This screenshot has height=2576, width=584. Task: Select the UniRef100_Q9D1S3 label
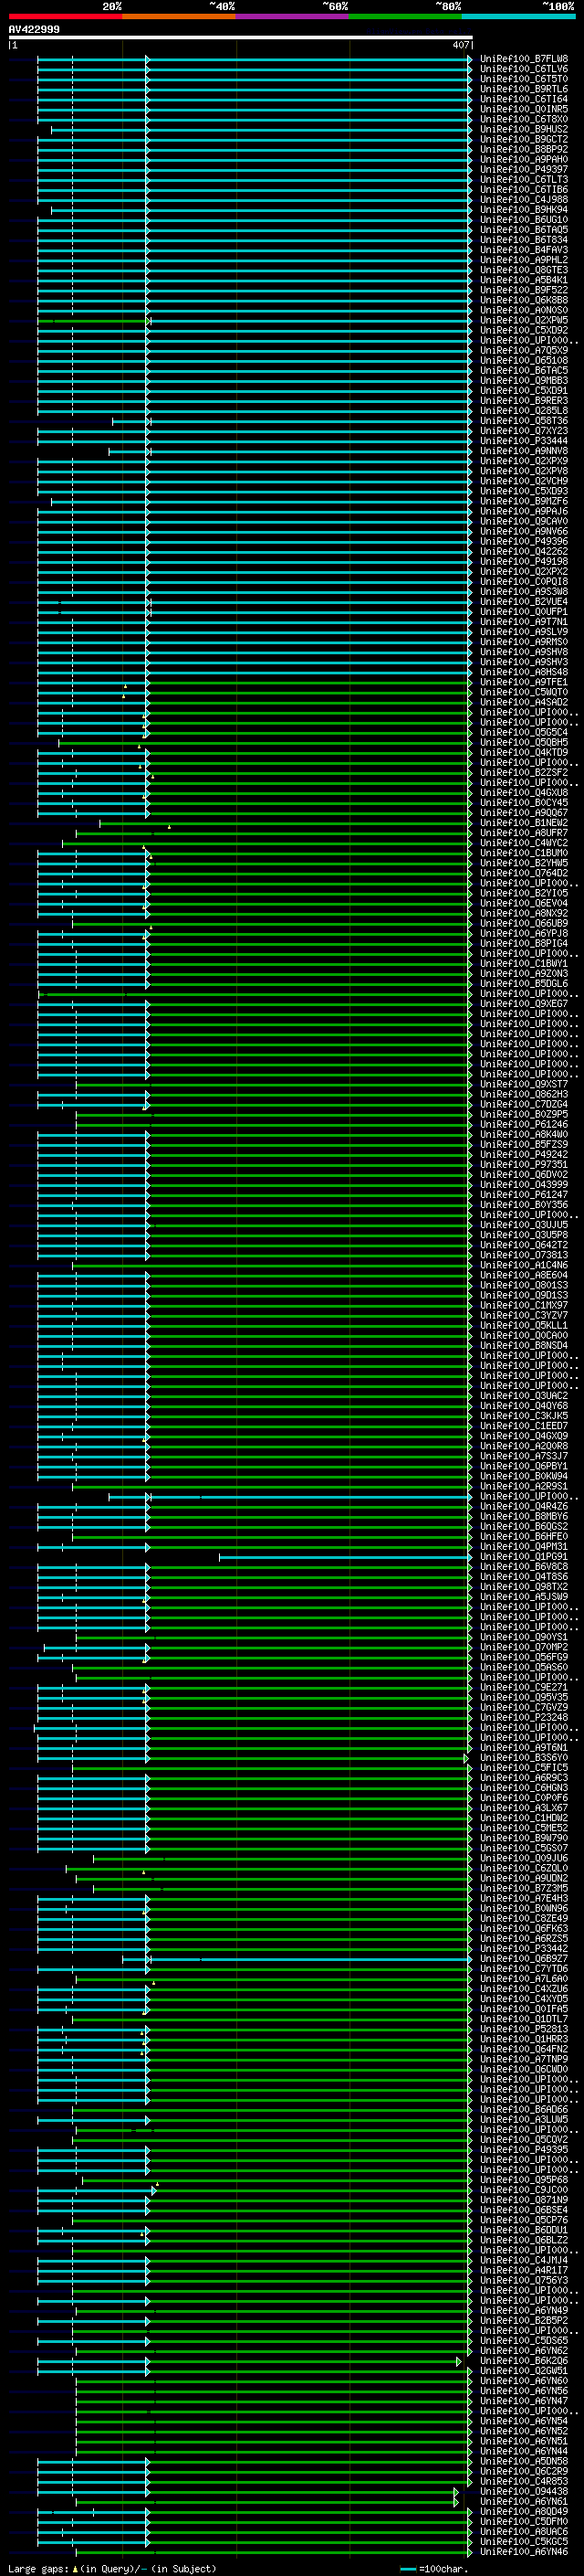(x=524, y=1295)
